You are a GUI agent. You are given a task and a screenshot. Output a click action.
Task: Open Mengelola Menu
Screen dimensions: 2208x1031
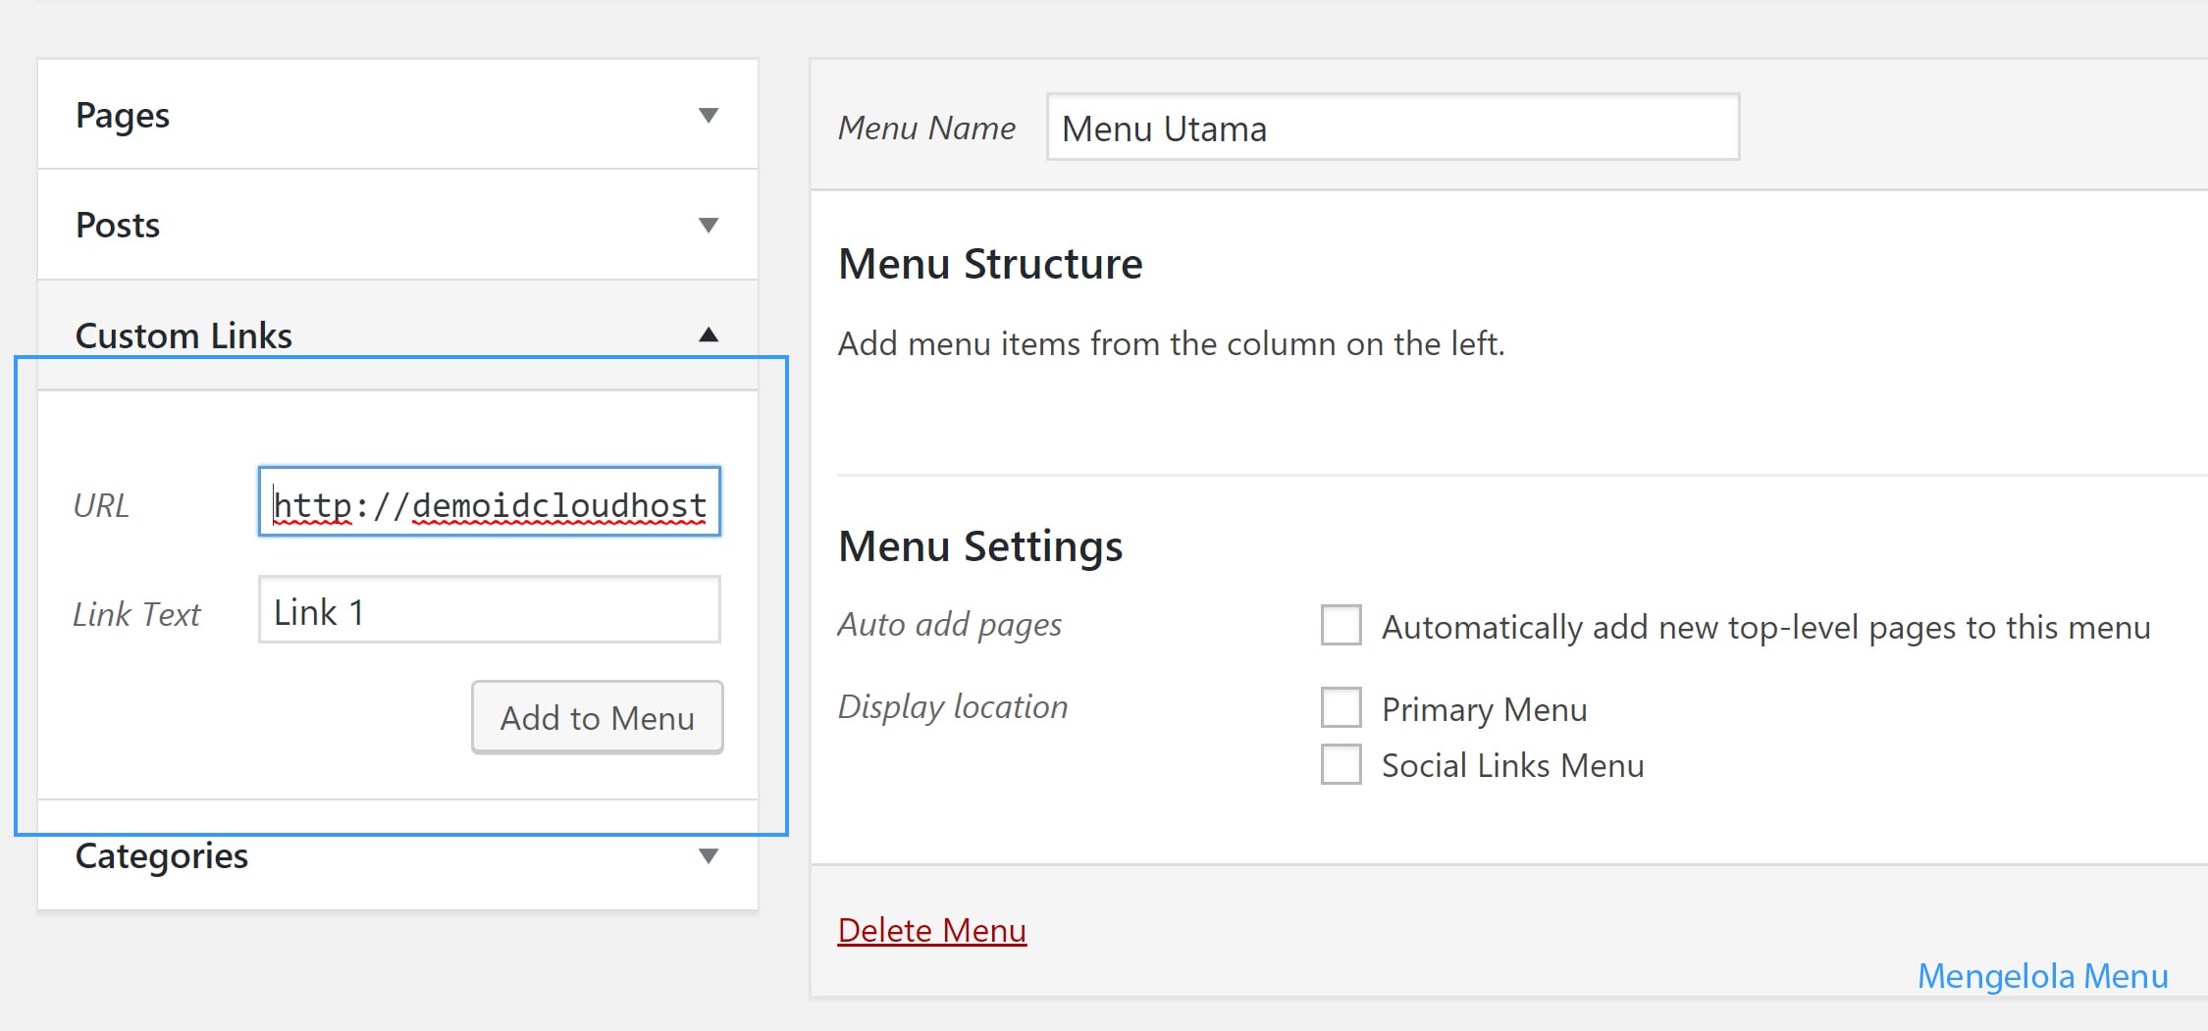(2042, 975)
